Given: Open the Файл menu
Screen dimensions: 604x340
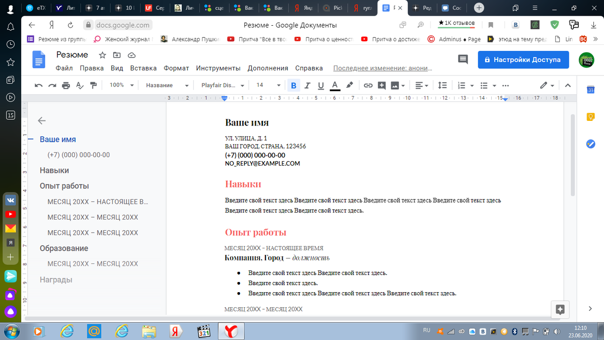Looking at the screenshot, I should click(x=64, y=68).
